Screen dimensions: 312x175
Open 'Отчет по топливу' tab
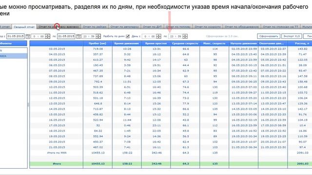point(178,27)
